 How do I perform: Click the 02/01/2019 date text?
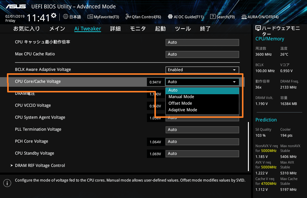(x=15, y=16)
